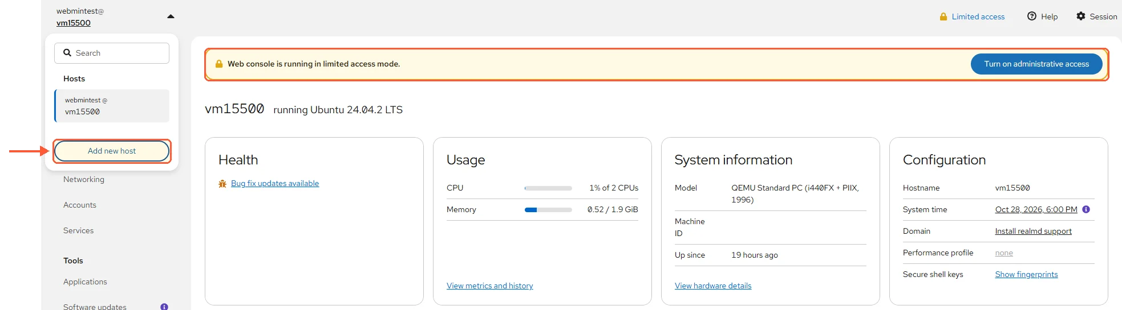This screenshot has height=310, width=1122.
Task: Open Bug fix updates available link
Action: [275, 183]
